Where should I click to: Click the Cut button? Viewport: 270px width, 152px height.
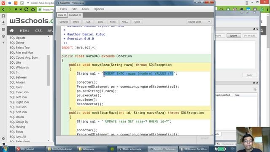tap(88, 22)
